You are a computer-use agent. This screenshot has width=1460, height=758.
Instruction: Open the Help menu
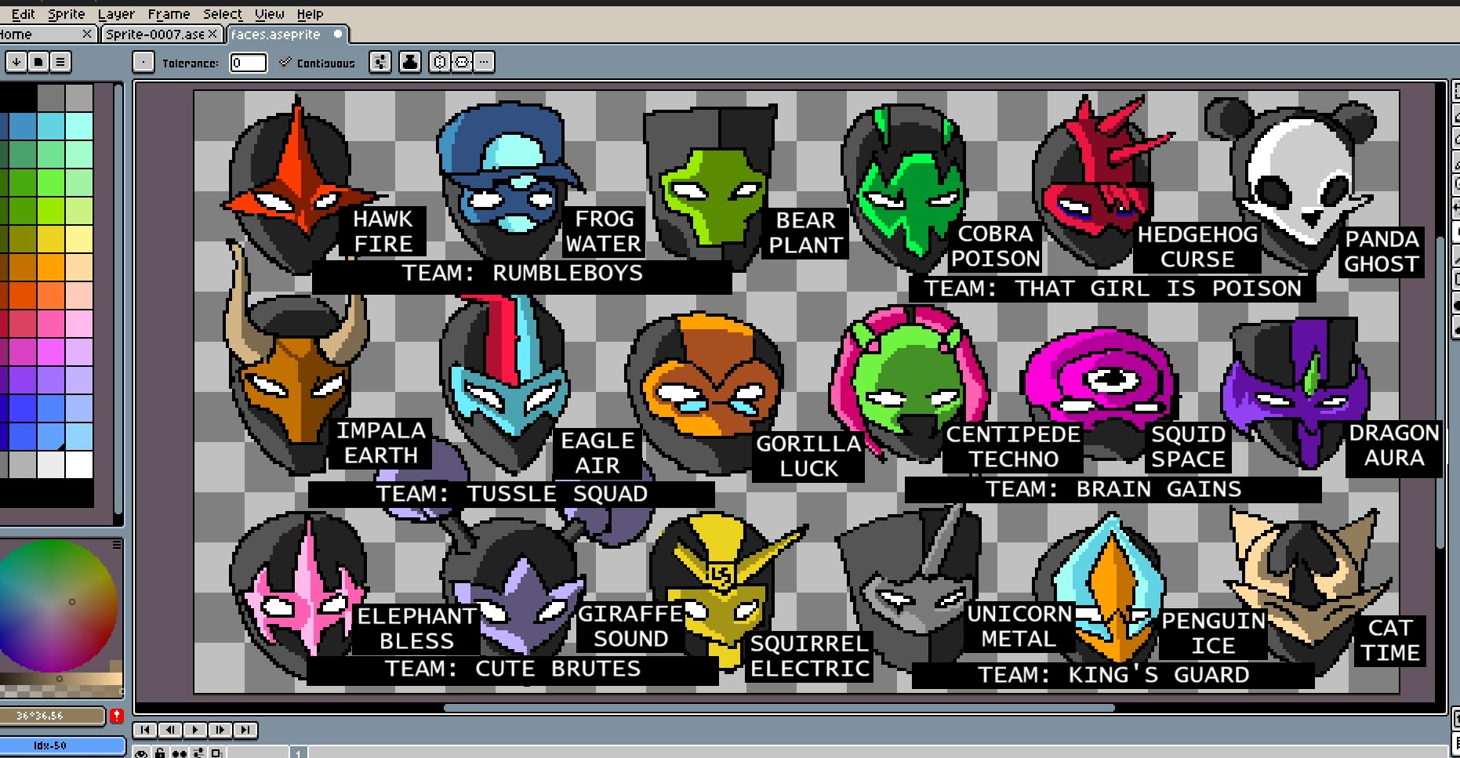pos(310,14)
